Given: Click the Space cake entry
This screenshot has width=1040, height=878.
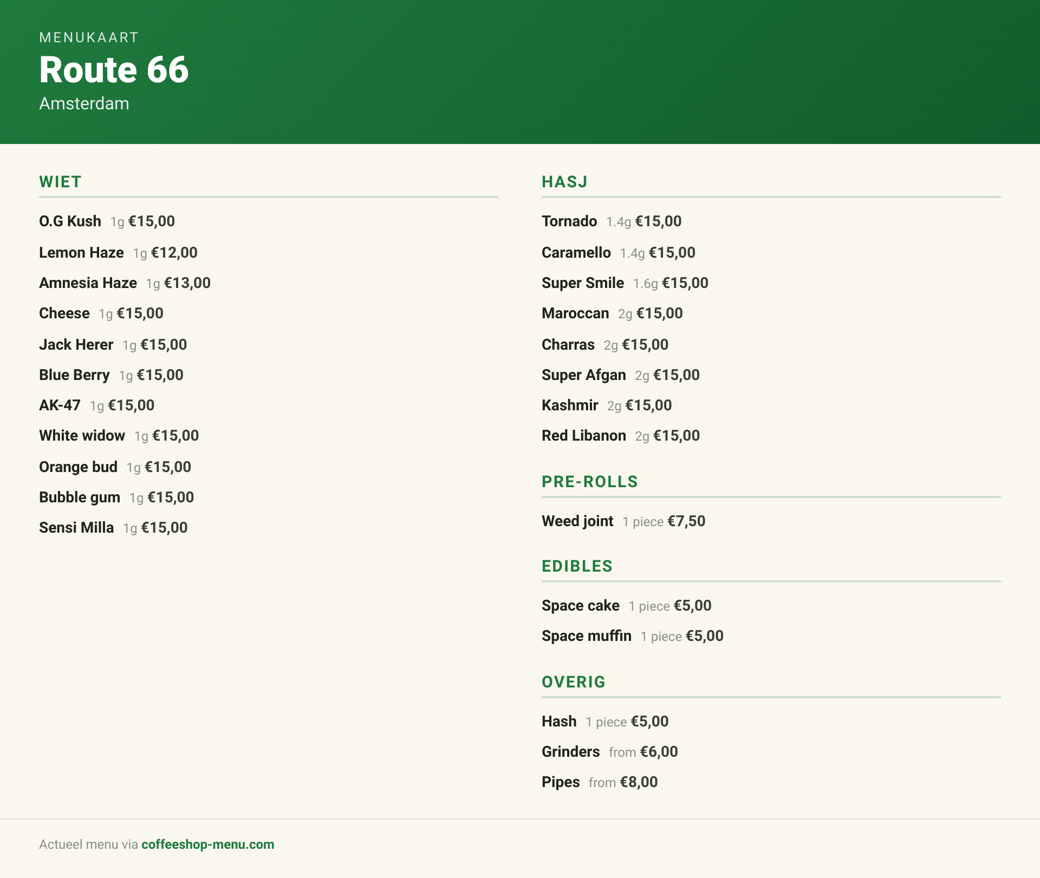Looking at the screenshot, I should coord(627,606).
